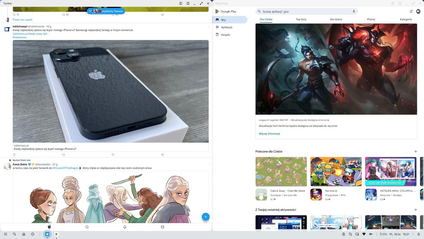Open the House of the Dragon fan art
The height and width of the screenshot is (239, 424).
[x=111, y=197]
